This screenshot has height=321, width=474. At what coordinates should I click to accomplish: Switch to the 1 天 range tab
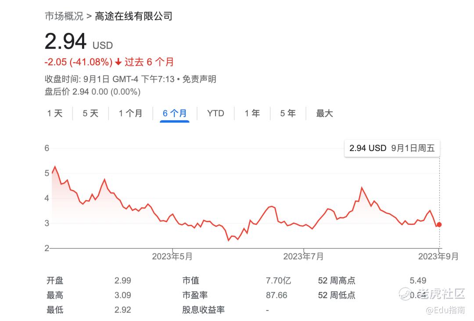coord(55,113)
